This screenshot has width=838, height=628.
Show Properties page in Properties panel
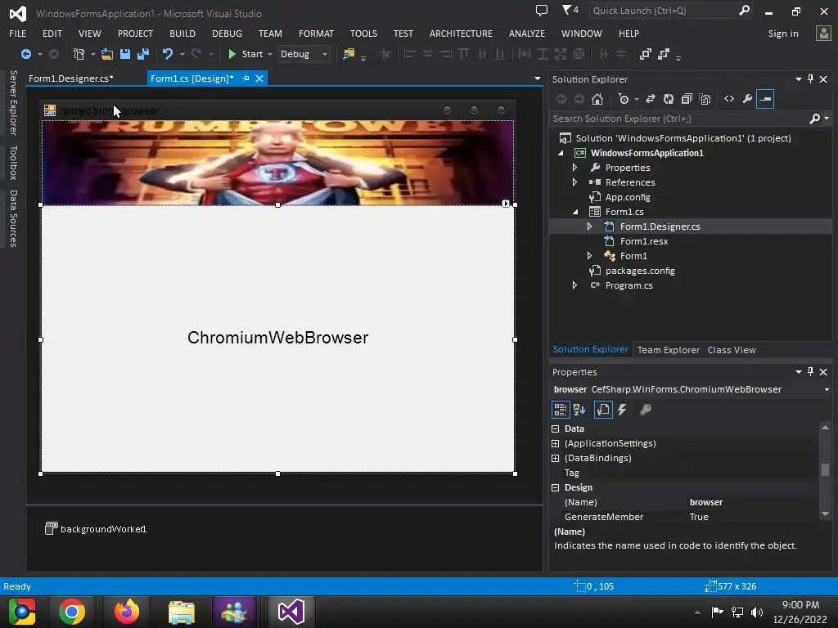click(603, 410)
